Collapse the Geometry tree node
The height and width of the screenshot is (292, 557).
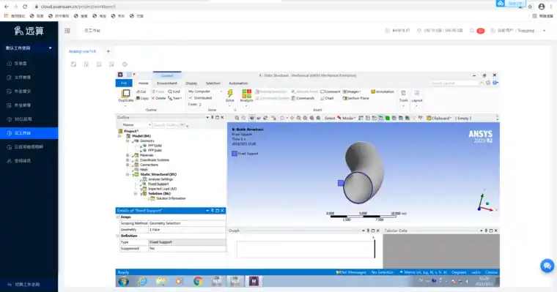coord(128,141)
